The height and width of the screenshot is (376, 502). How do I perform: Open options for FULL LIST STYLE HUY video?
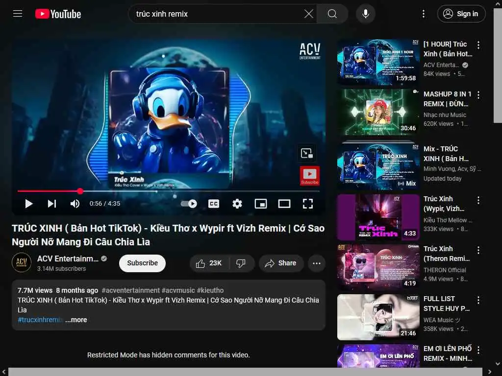tap(478, 300)
